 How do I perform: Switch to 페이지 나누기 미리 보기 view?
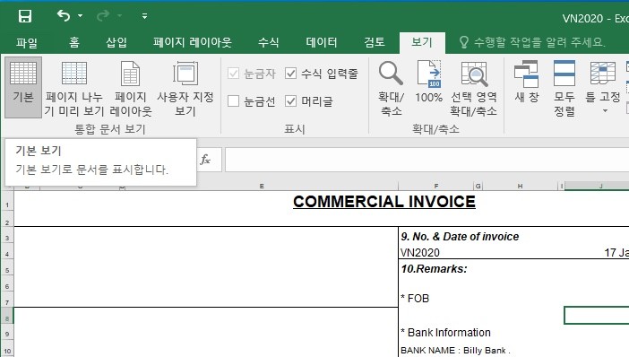tap(74, 87)
